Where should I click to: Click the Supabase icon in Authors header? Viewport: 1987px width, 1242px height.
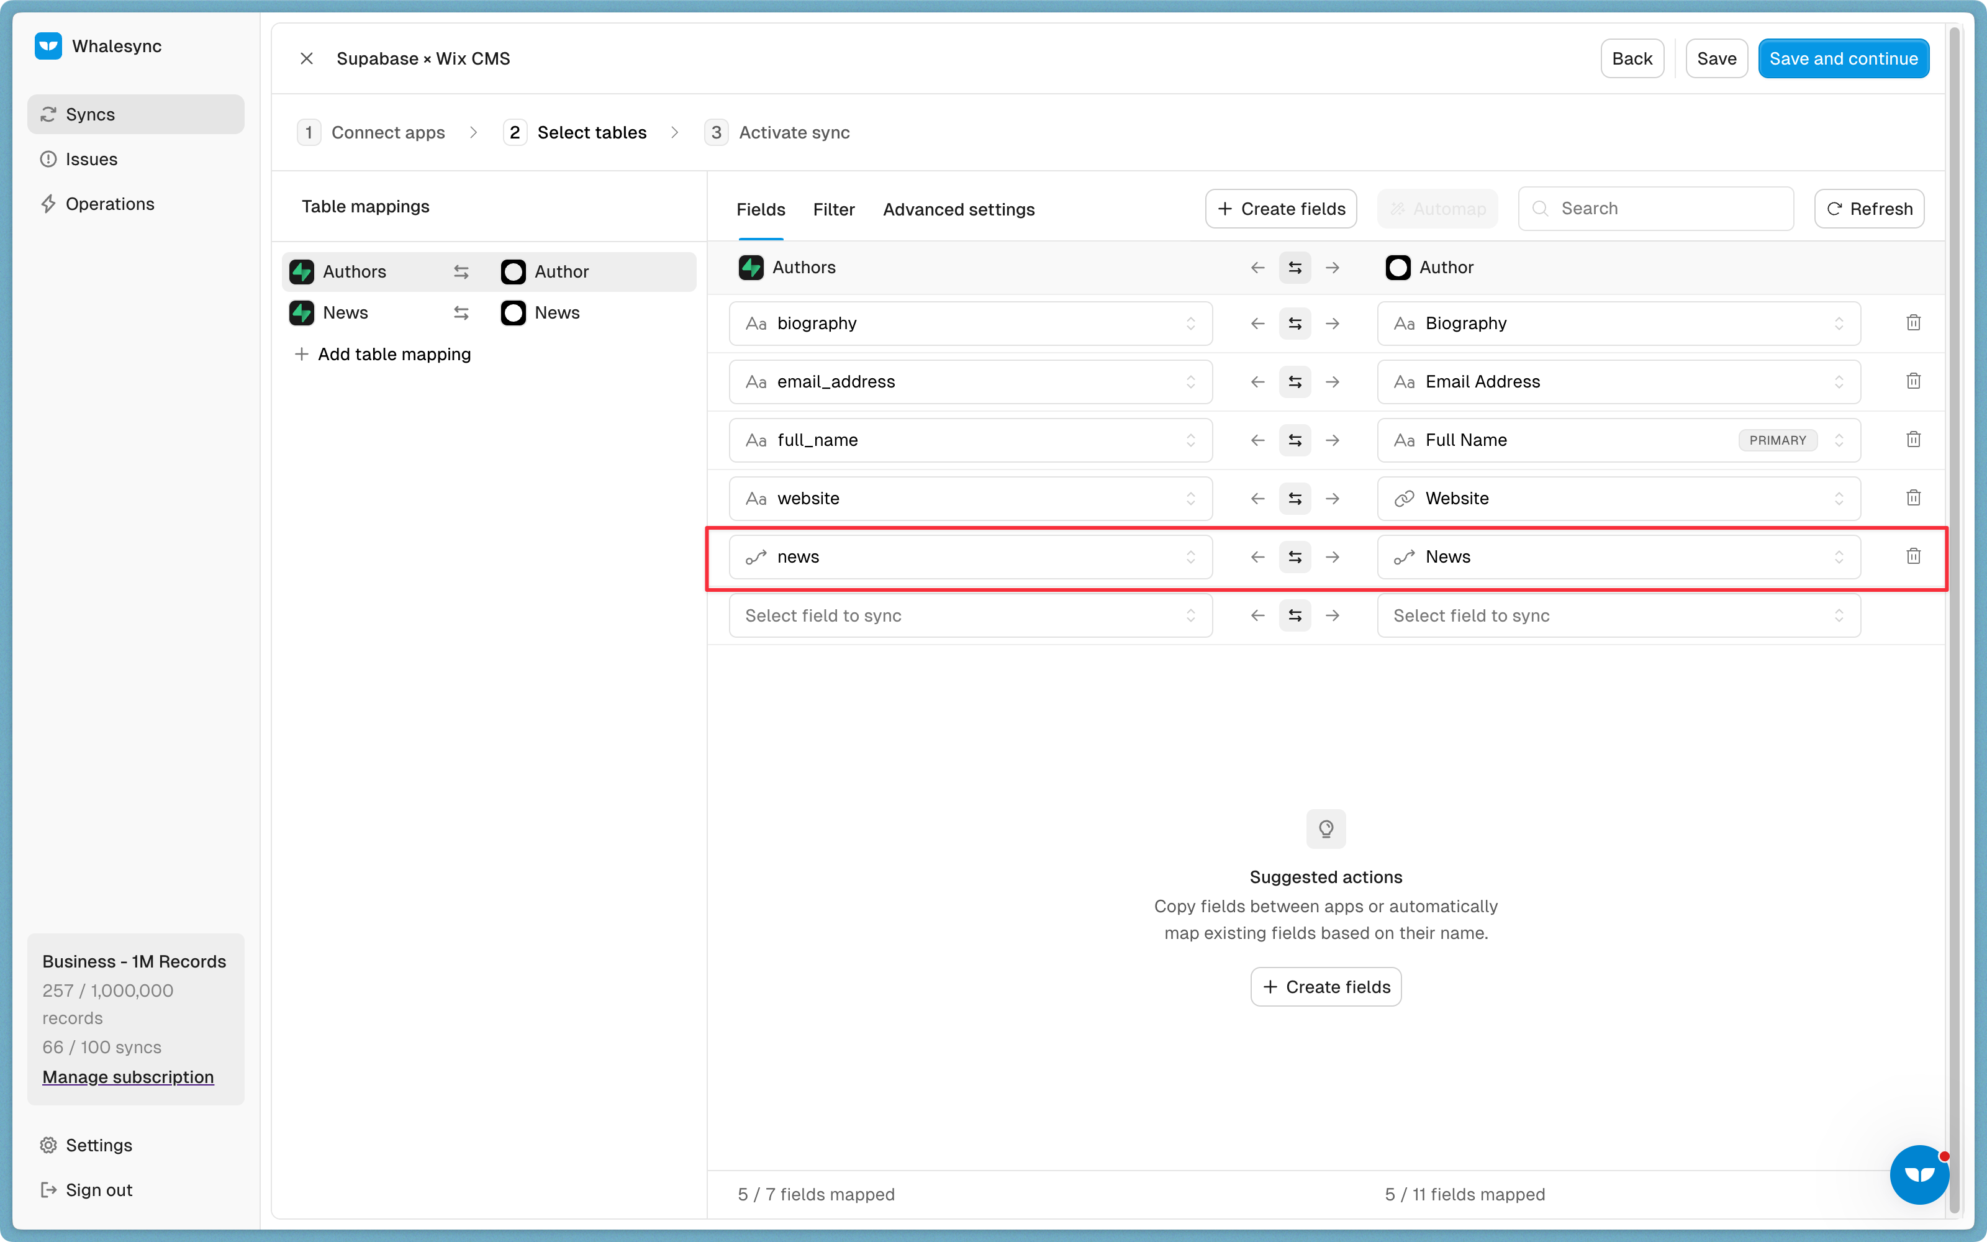(x=751, y=268)
